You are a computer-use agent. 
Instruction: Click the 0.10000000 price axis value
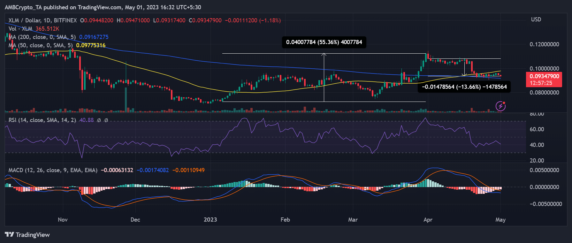coord(544,69)
